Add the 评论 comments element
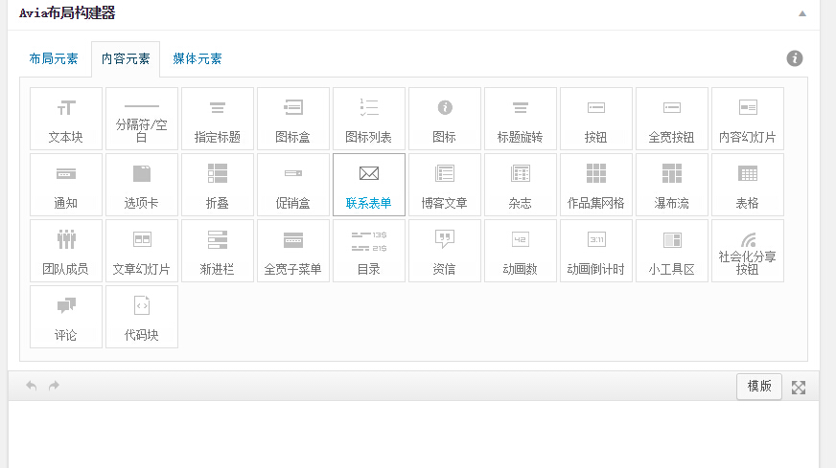The image size is (836, 468). 66,317
